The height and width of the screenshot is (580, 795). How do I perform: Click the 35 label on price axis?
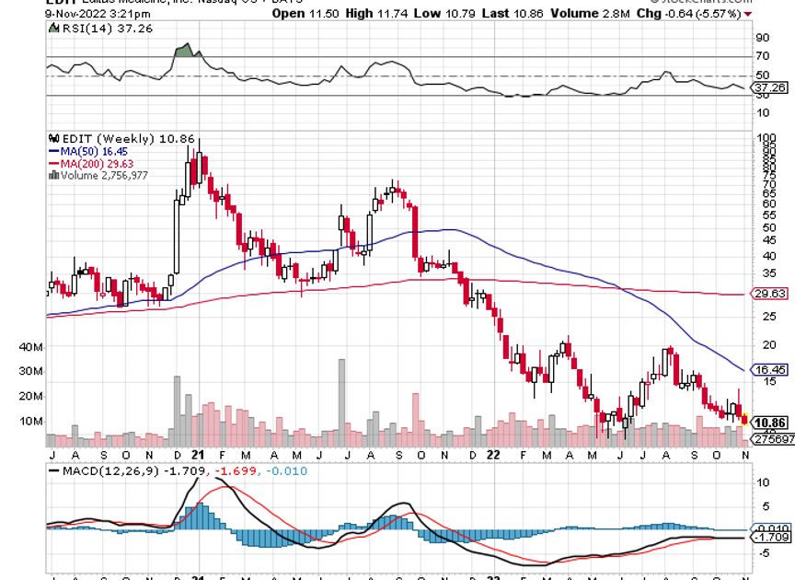769,273
